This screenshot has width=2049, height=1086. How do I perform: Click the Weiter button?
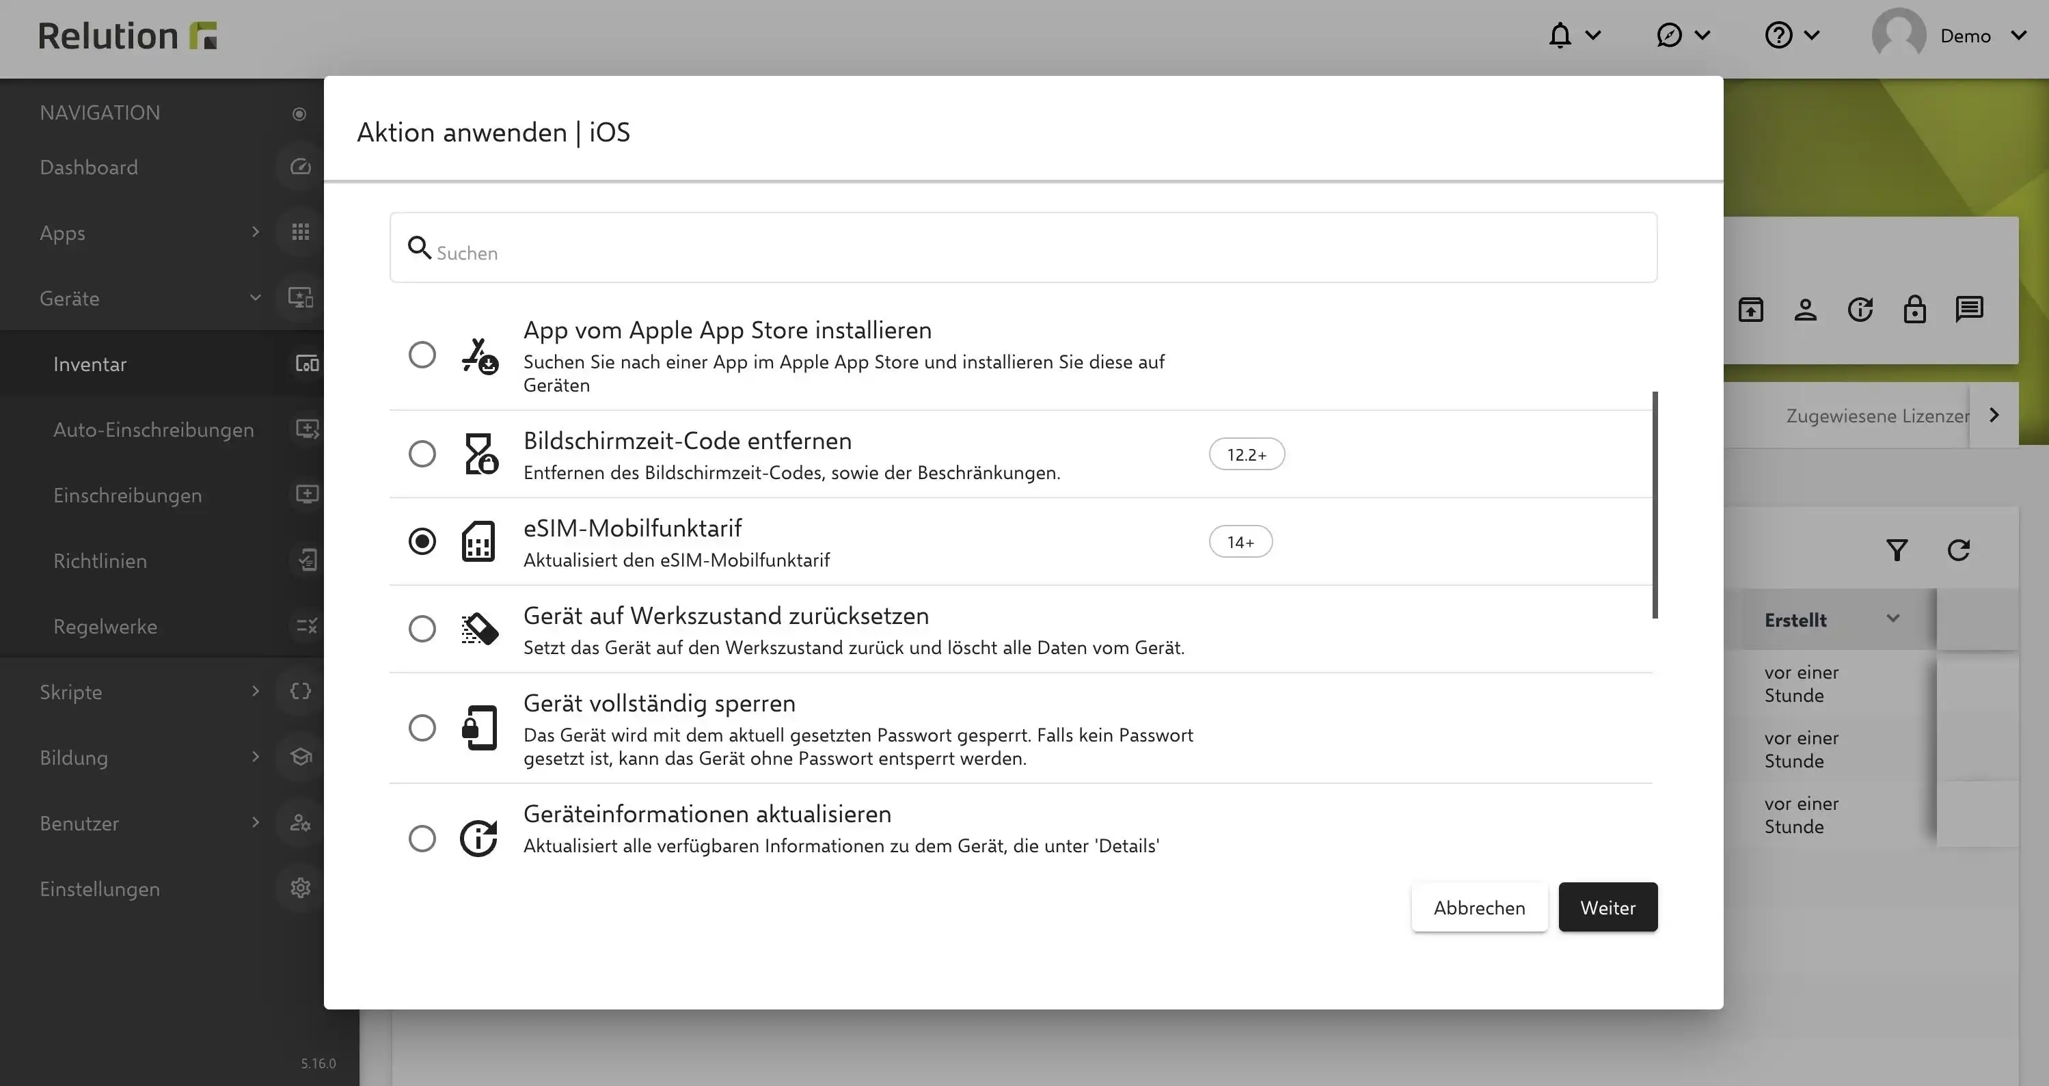coord(1607,908)
